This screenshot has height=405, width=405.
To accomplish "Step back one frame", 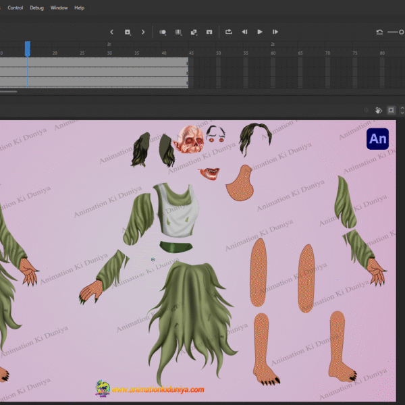I will pyautogui.click(x=244, y=32).
